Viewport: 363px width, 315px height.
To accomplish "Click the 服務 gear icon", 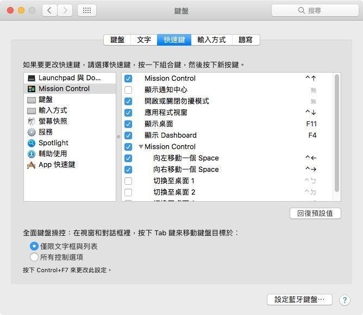I will tap(32, 132).
